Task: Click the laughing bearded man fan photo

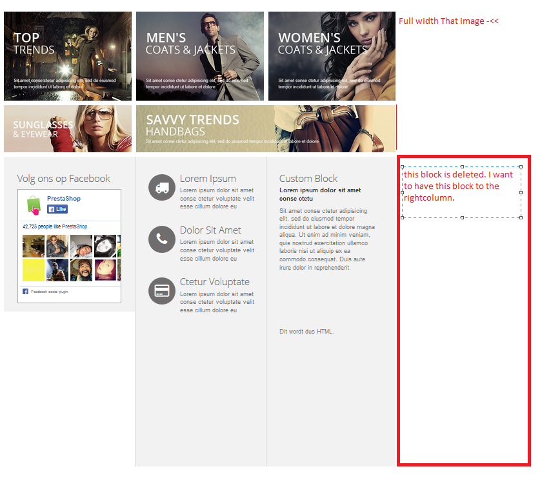Action: pos(81,270)
